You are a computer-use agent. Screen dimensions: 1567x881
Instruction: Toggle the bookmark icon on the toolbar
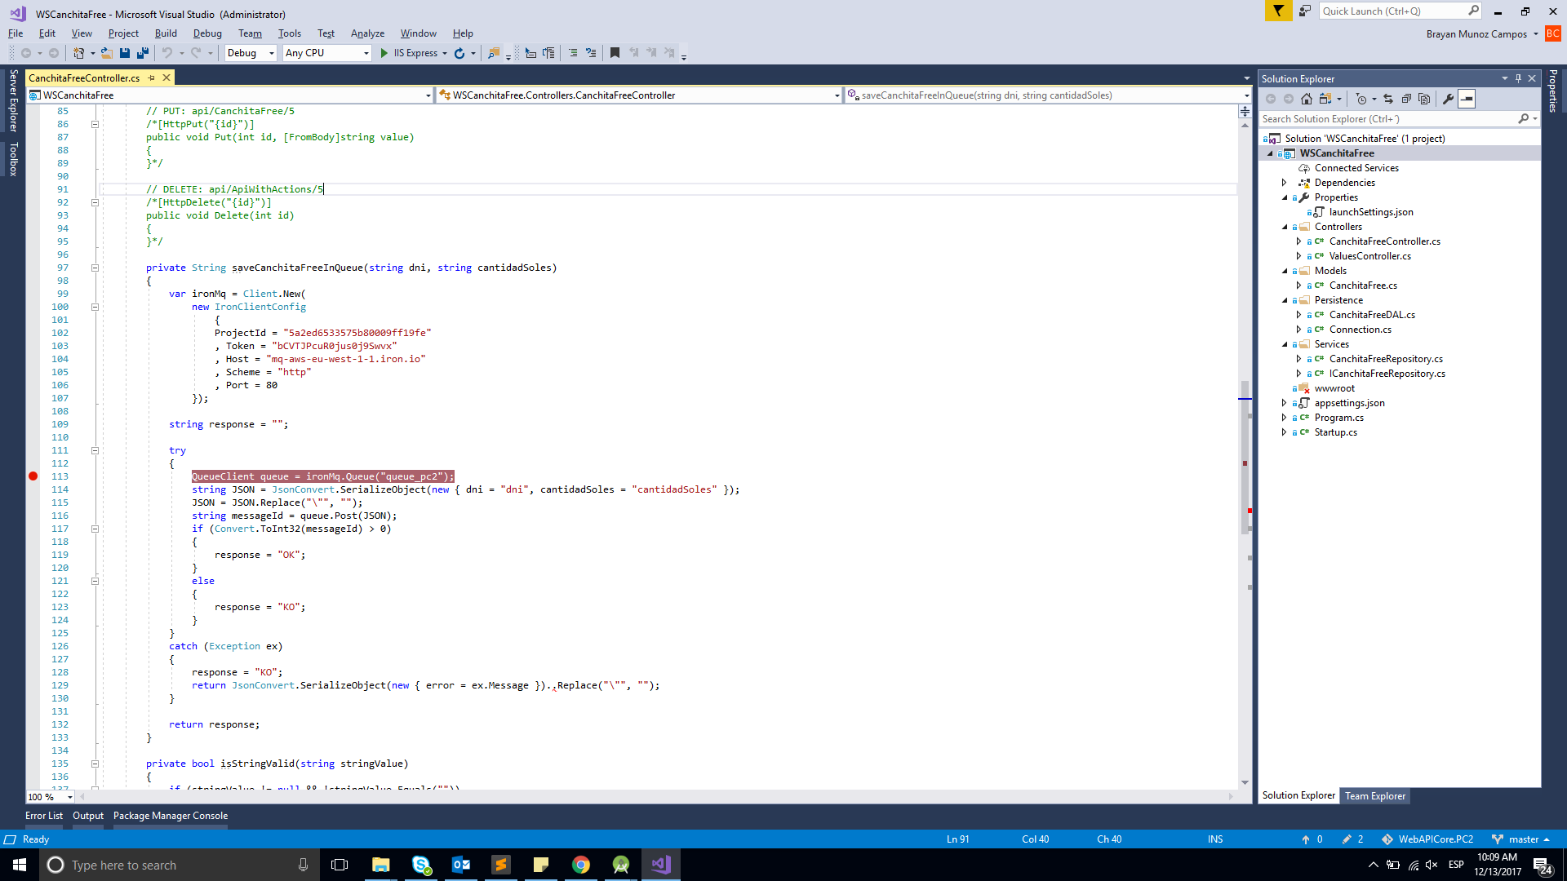pyautogui.click(x=615, y=52)
